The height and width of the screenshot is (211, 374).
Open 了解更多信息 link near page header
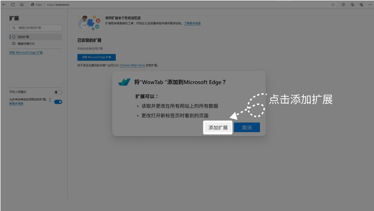193,23
